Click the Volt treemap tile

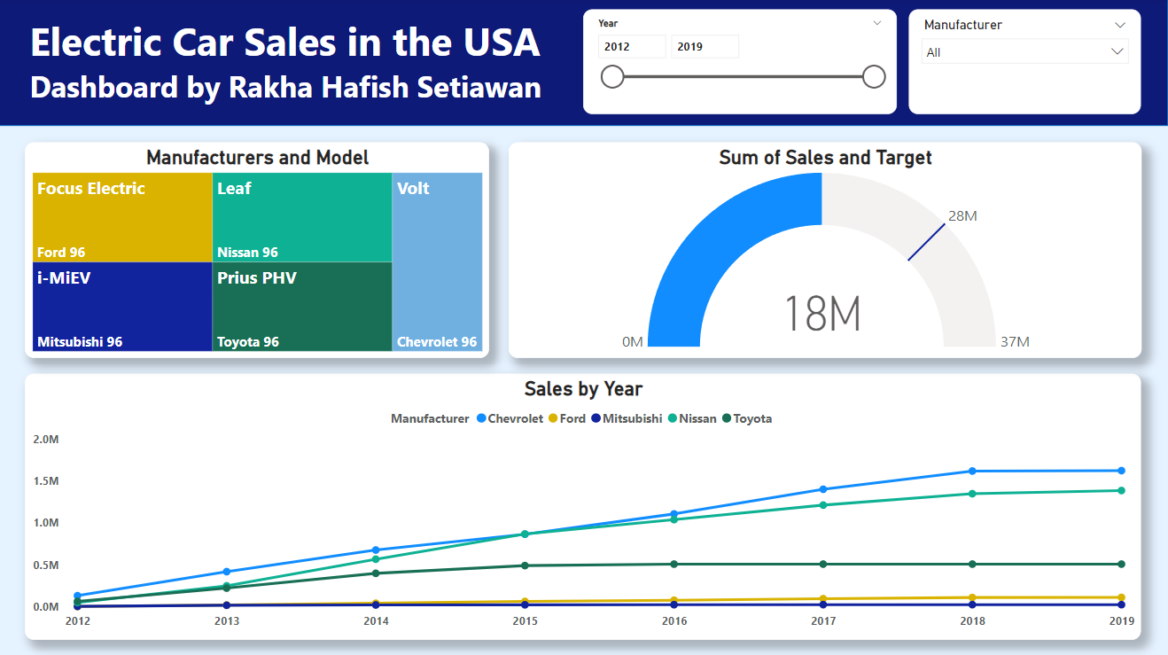(437, 261)
